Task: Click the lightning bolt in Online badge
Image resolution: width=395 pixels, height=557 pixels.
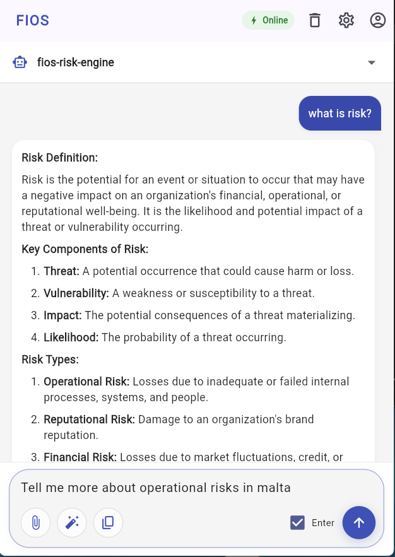Action: [254, 20]
